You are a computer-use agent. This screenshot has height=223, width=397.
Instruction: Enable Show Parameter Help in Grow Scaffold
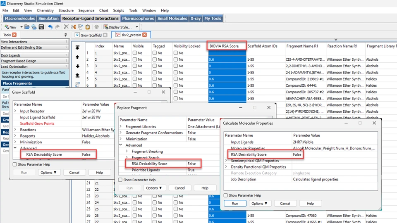point(14,164)
